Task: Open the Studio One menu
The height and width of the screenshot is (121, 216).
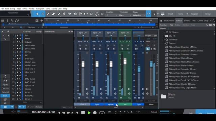Action: (56, 9)
